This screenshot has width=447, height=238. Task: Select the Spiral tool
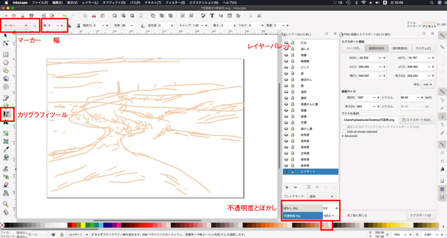coord(6,87)
